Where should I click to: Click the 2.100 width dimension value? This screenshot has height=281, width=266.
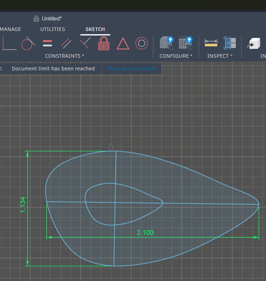tap(145, 232)
